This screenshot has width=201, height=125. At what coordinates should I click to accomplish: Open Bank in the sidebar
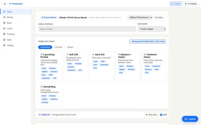pos(16,23)
